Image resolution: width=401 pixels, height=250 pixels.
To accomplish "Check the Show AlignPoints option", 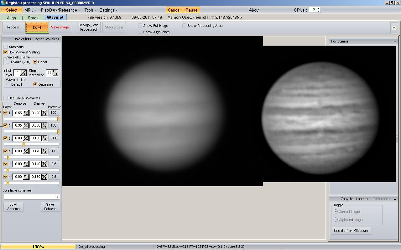I will pos(140,32).
